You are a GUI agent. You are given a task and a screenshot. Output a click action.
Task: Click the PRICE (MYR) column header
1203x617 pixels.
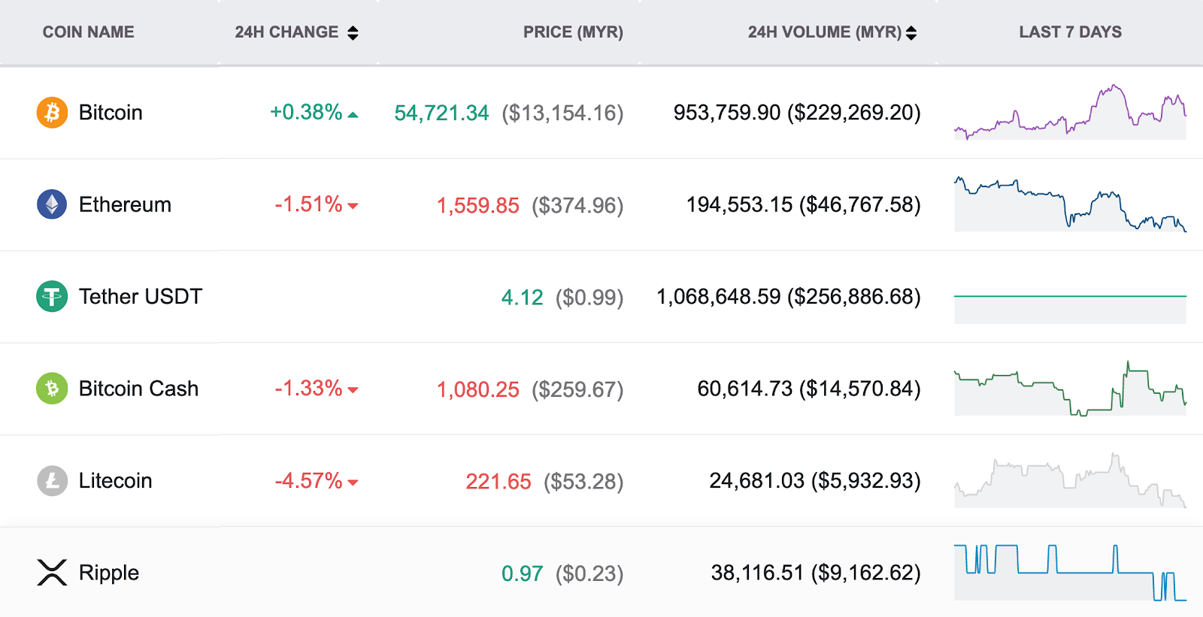[573, 32]
